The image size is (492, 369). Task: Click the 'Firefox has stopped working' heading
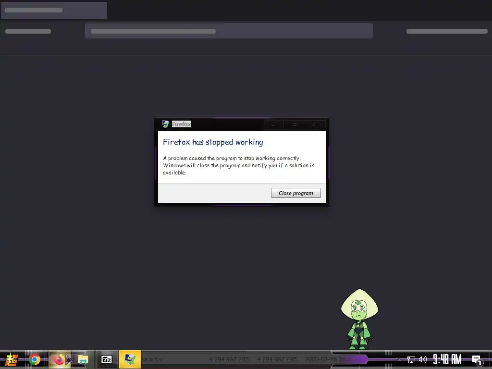tap(213, 142)
